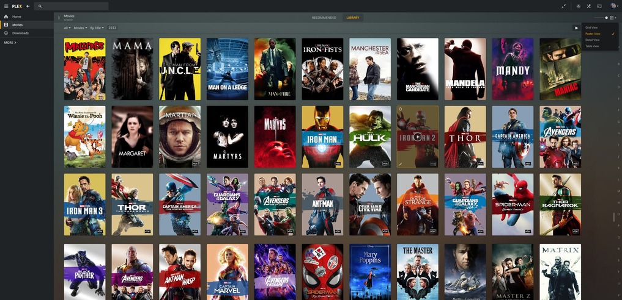Choose Poster View from view menu
The image size is (622, 300).
pyautogui.click(x=600, y=34)
